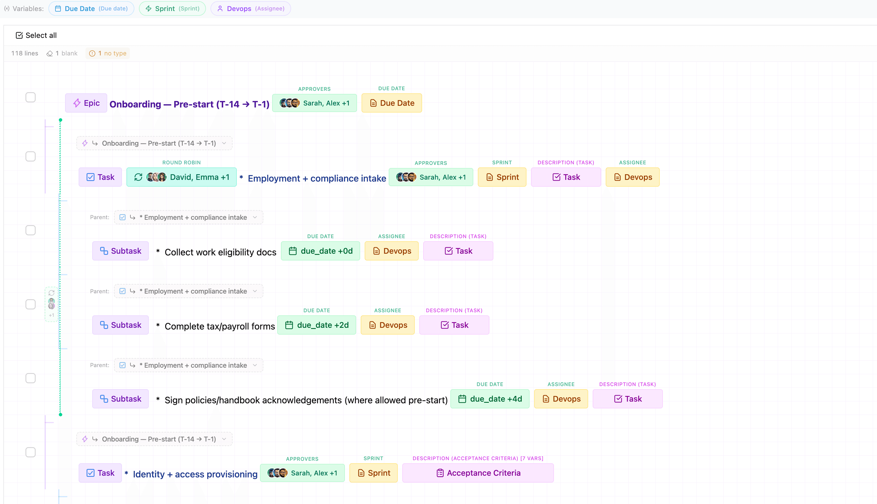The width and height of the screenshot is (877, 504).
Task: Click the calendar icon in the "due_date +2d" badge
Action: [x=289, y=325]
